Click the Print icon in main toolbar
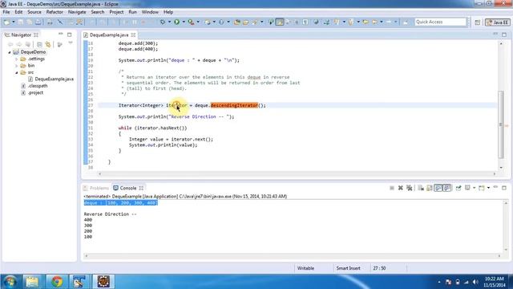Image resolution: width=513 pixels, height=289 pixels. click(50, 22)
